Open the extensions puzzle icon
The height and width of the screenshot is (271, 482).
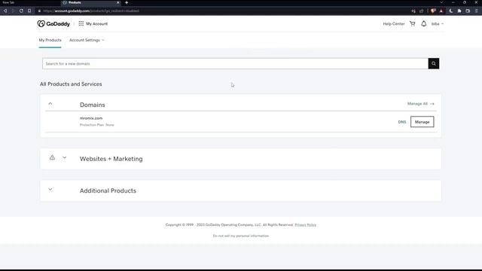point(459,11)
